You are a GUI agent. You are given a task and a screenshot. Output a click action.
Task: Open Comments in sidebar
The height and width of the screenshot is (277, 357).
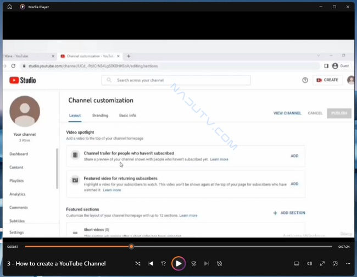tap(19, 208)
